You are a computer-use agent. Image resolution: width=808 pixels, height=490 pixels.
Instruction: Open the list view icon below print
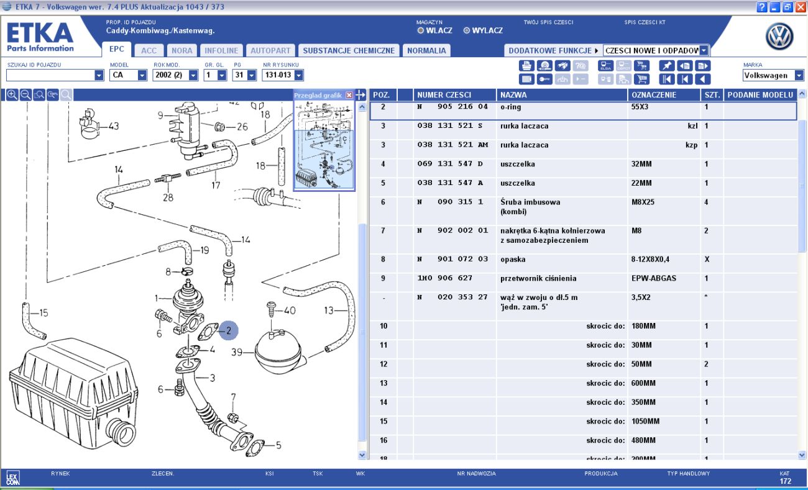(526, 79)
